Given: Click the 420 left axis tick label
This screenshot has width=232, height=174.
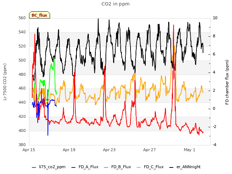Looking at the screenshot, I should coord(22,117).
